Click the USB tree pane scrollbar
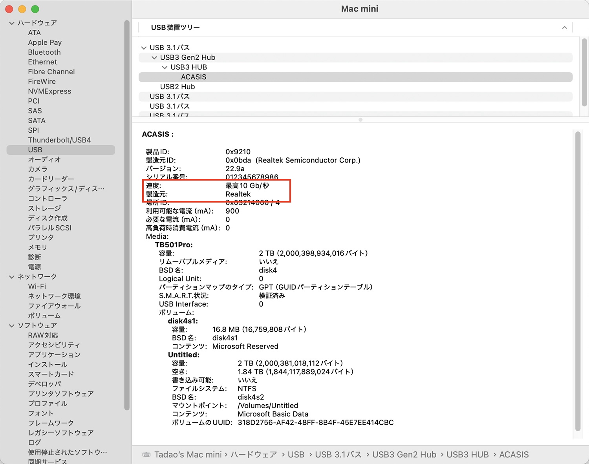The height and width of the screenshot is (464, 589). pyautogui.click(x=584, y=72)
